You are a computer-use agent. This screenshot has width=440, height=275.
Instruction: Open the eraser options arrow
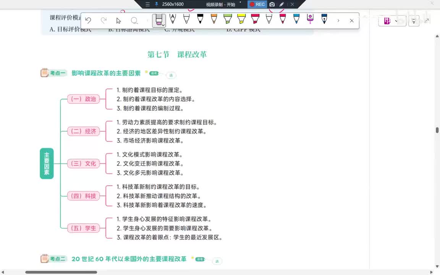[163, 25]
